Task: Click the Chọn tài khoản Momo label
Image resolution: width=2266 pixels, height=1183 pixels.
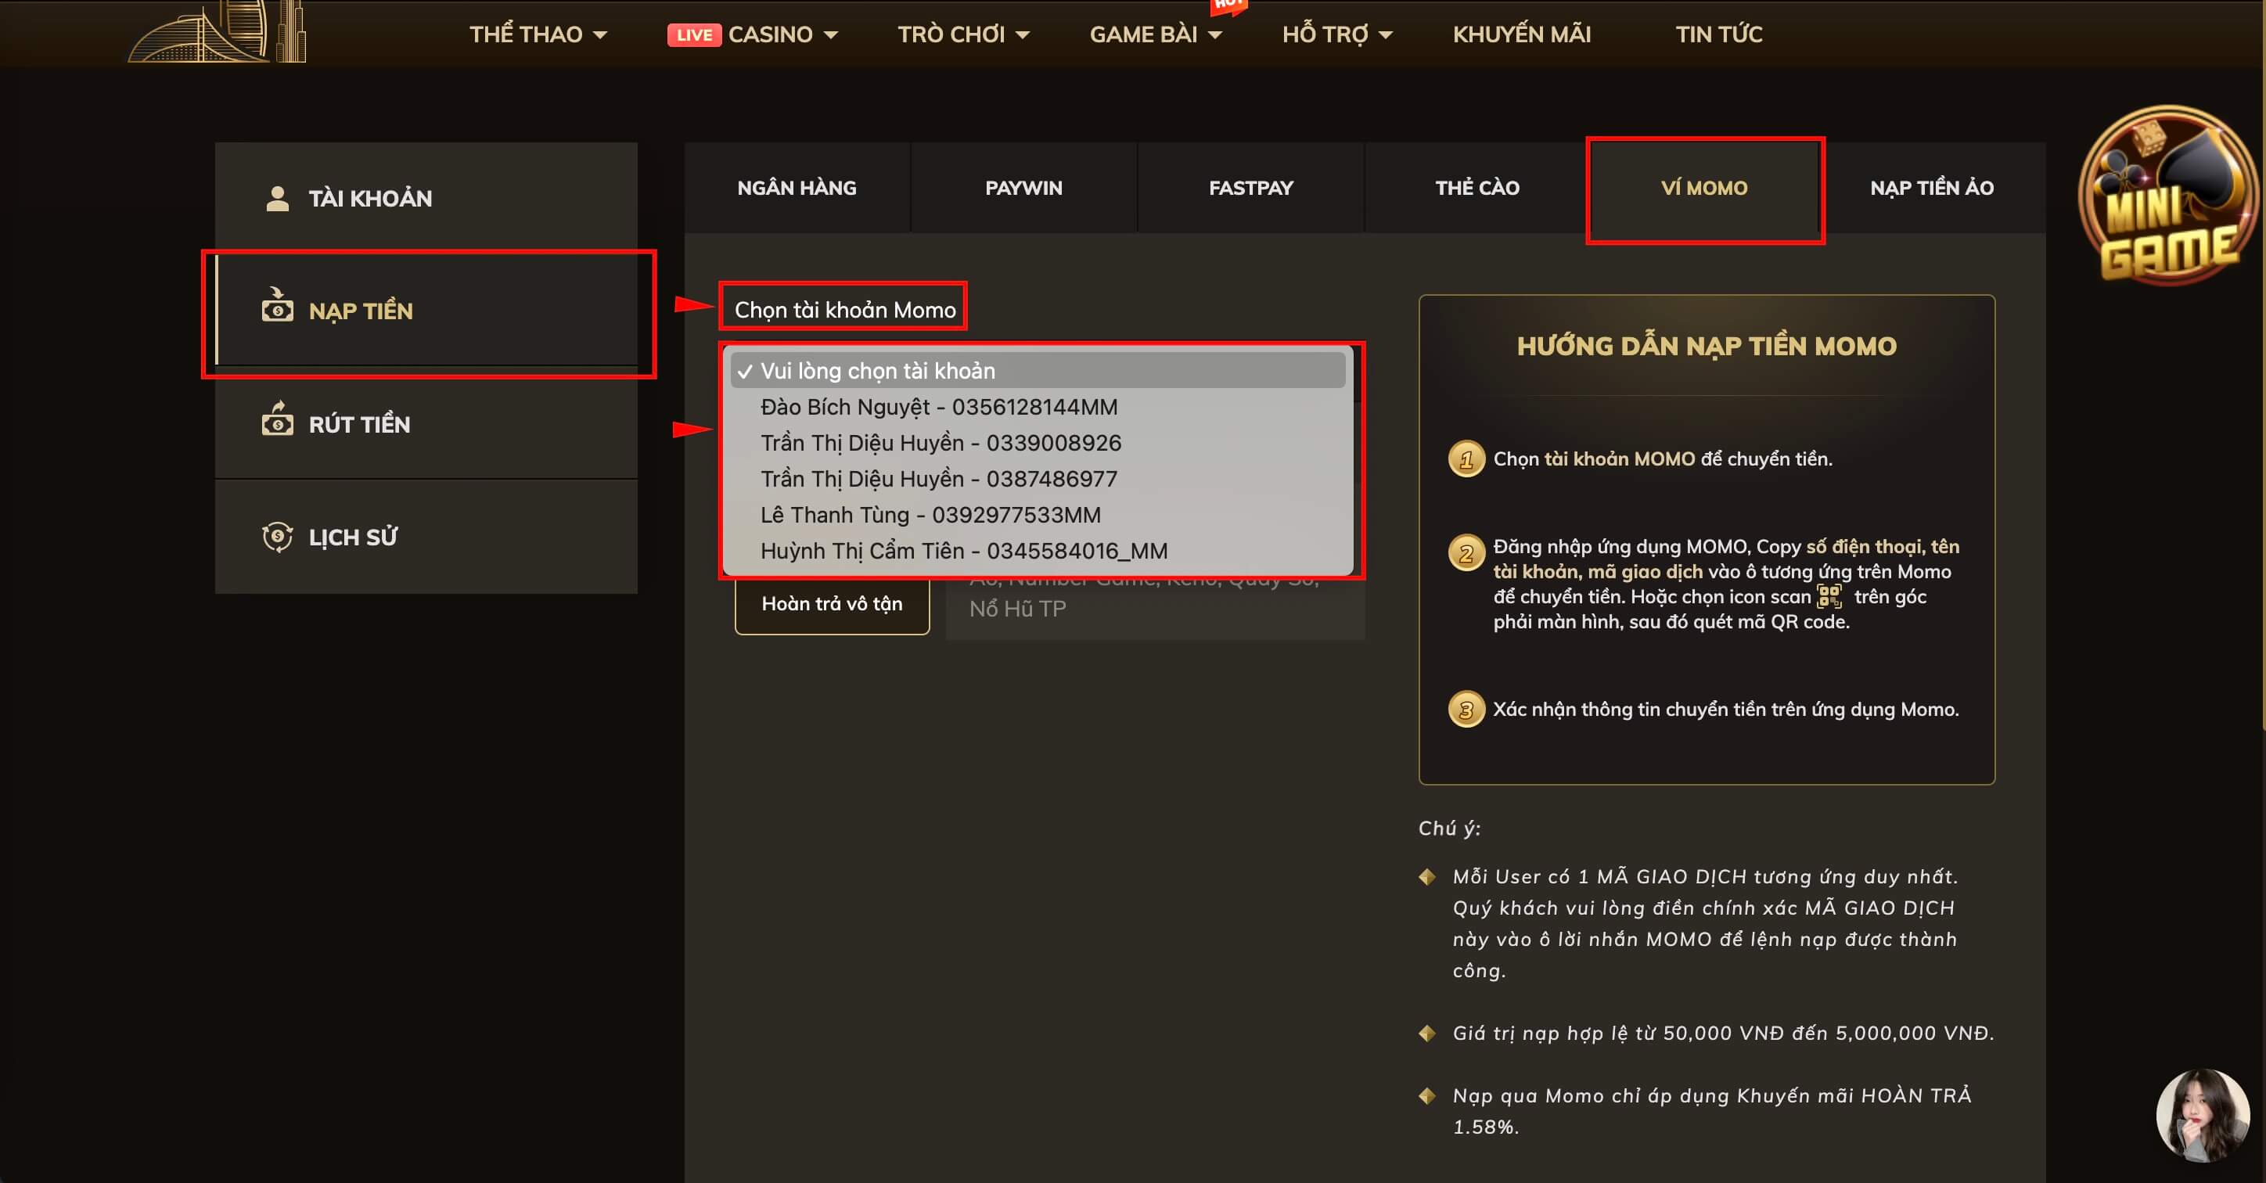Action: 844,310
